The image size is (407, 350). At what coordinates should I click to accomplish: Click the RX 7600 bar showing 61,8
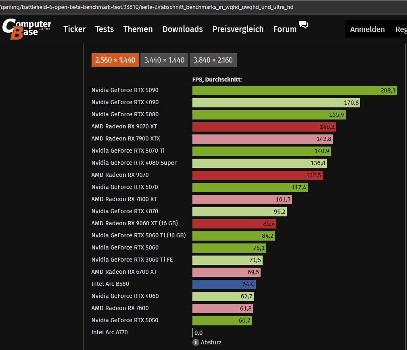click(223, 309)
